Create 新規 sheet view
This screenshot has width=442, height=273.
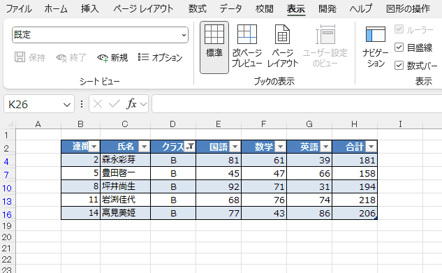[112, 58]
